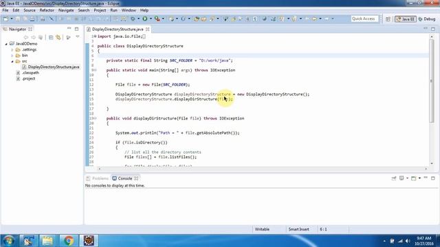Viewport: 440px width, 247px height.
Task: Minimize the Navigator view
Action: (69, 29)
